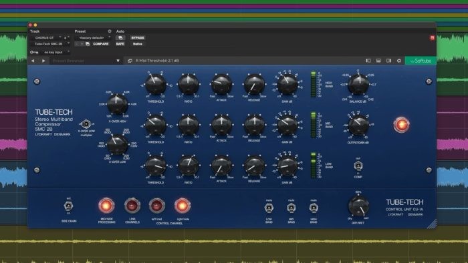Click the right panel layout icon
The width and height of the screenshot is (468, 263).
coord(388,61)
